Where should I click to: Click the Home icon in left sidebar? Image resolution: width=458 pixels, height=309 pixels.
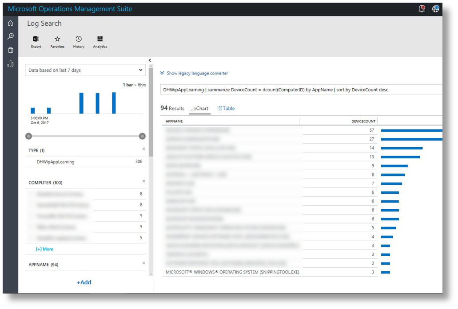click(10, 23)
